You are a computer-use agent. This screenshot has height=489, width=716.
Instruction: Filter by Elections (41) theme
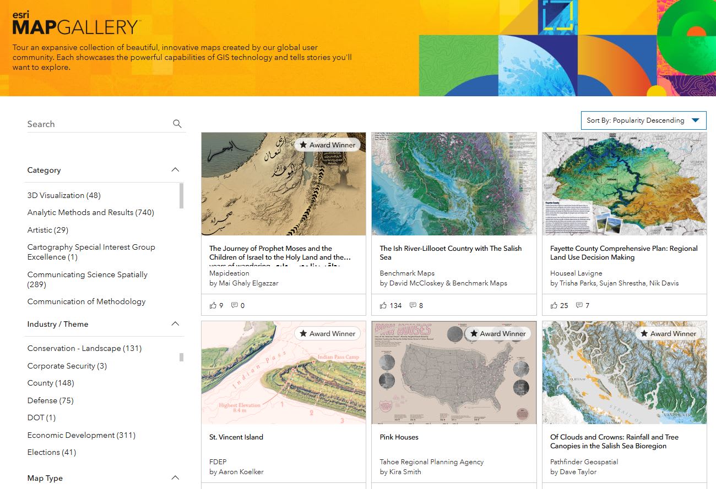(52, 452)
